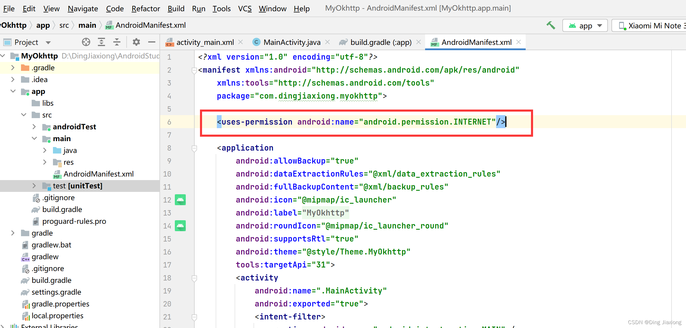
Task: Close the activity_main.xml tab
Action: (x=240, y=42)
